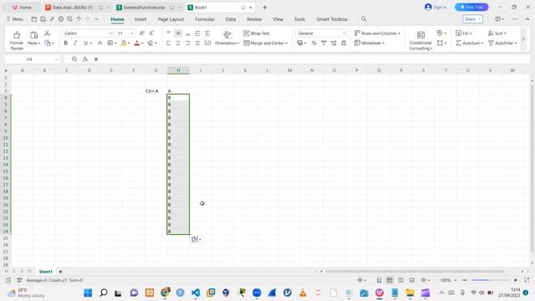This screenshot has width=535, height=301.
Task: Click the Print icon in quick access toolbar
Action: [x=61, y=19]
